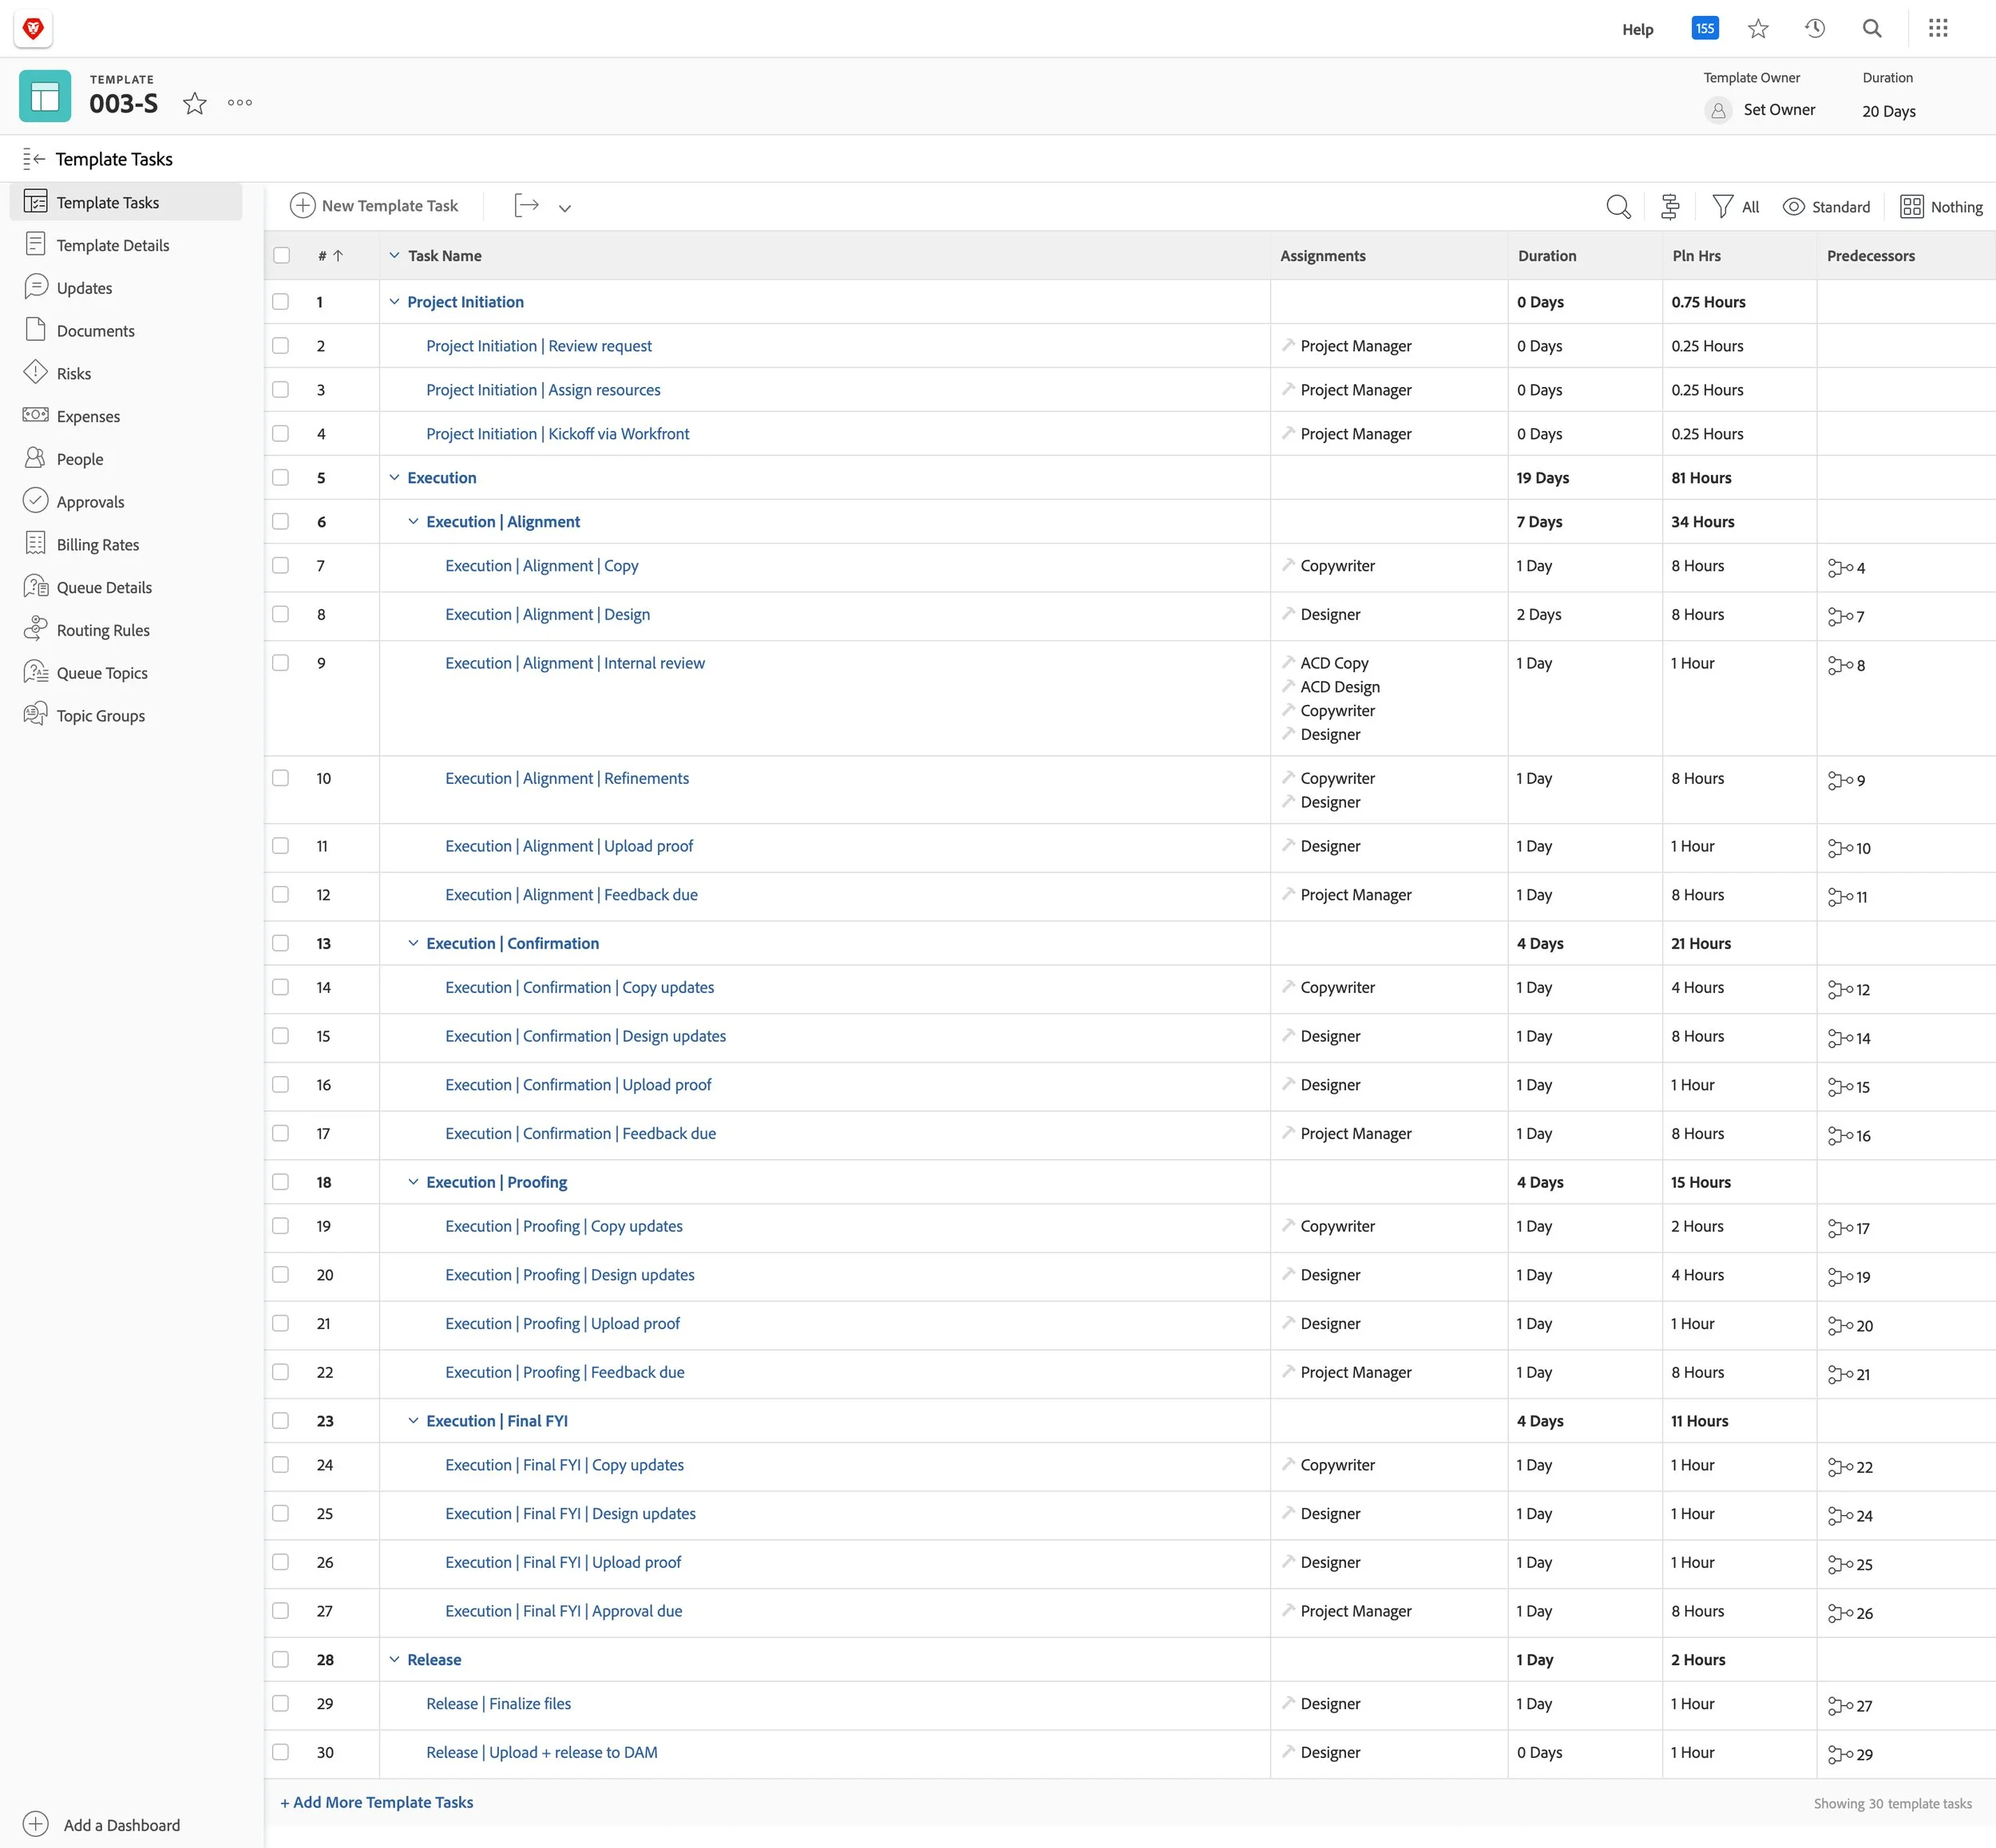Open the recent items clock icon
This screenshot has height=1848, width=1996.
coord(1814,29)
